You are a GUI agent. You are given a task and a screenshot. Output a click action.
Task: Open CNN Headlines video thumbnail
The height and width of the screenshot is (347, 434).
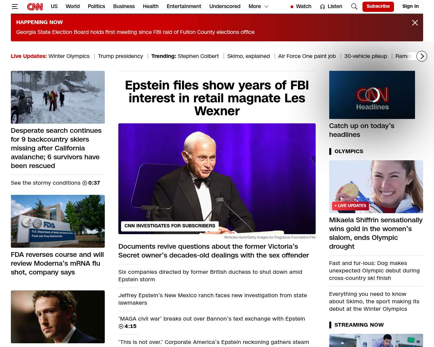click(372, 95)
